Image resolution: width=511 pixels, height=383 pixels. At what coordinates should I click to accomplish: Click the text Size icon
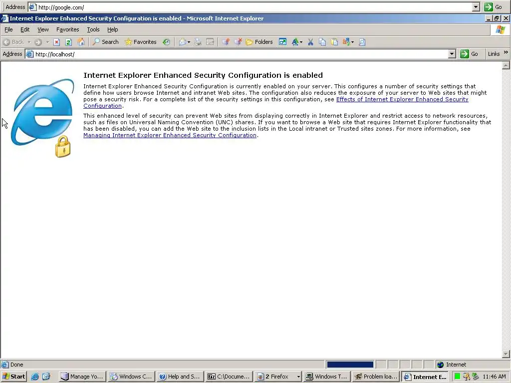(295, 42)
